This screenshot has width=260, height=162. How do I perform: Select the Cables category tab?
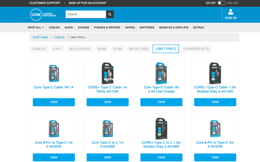pos(39,49)
